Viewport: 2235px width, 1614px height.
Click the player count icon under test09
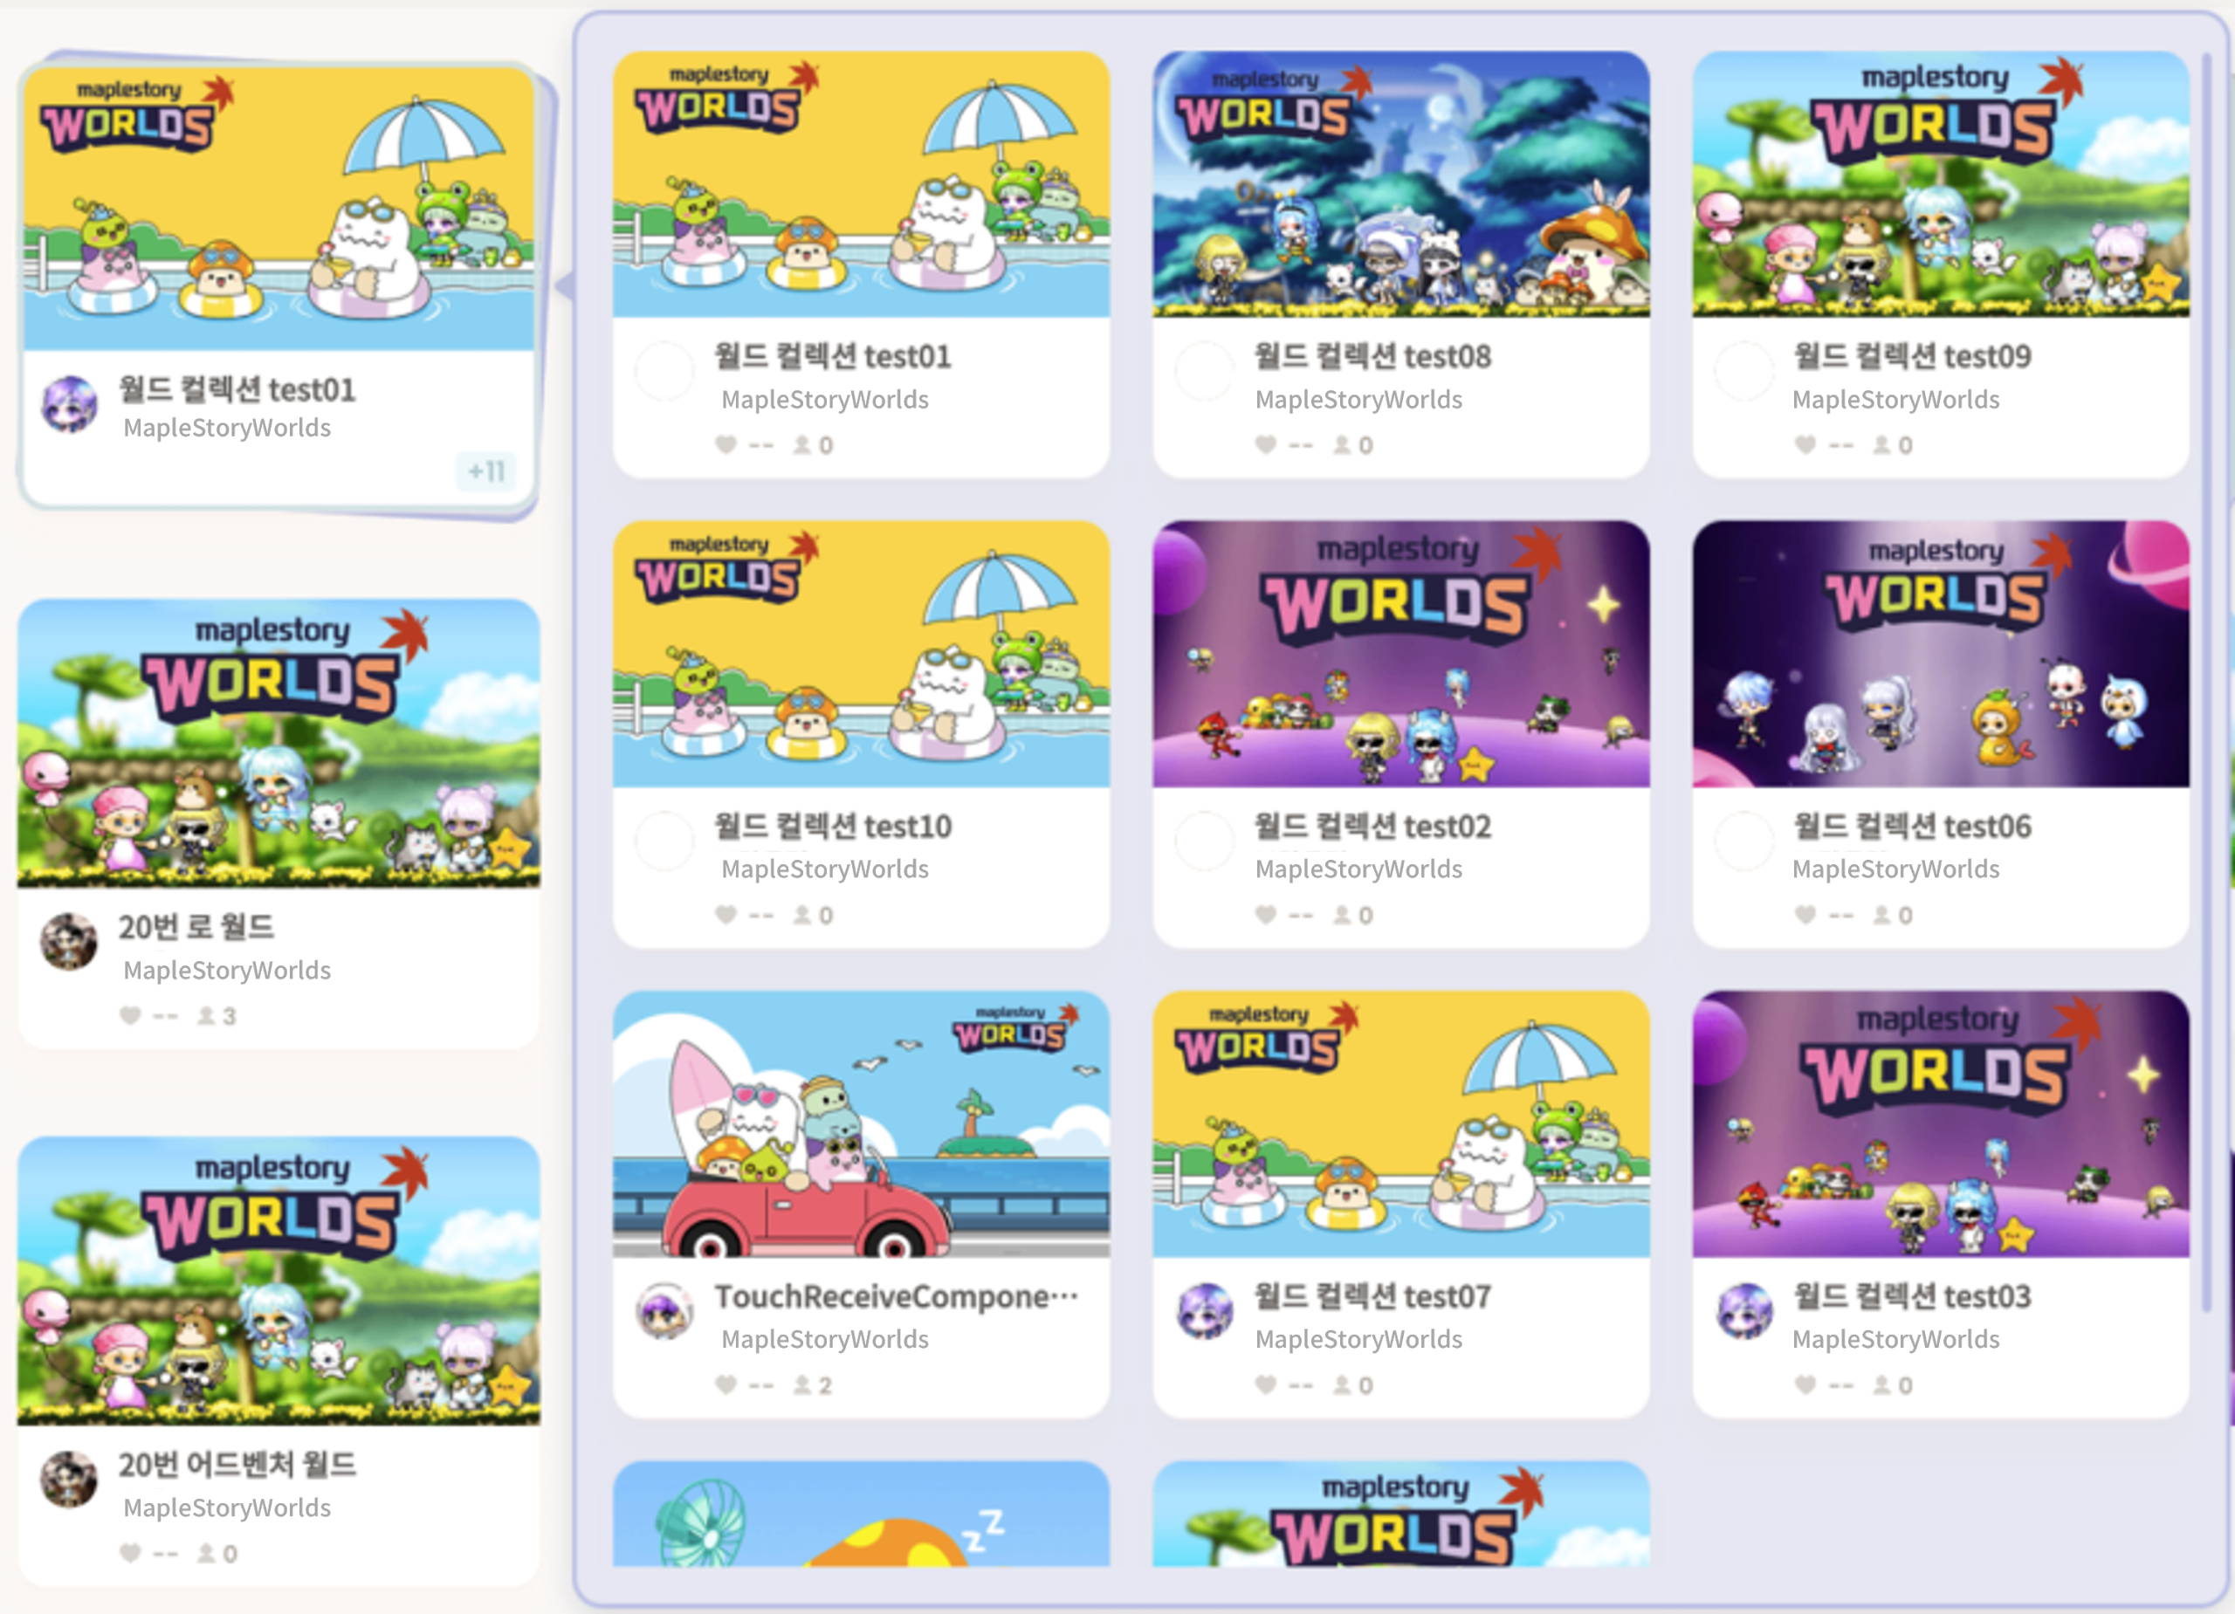click(1881, 444)
